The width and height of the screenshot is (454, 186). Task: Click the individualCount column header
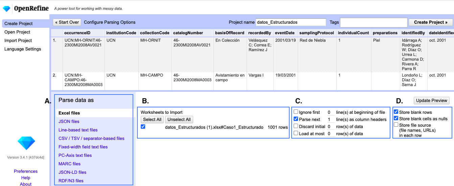tap(354, 33)
